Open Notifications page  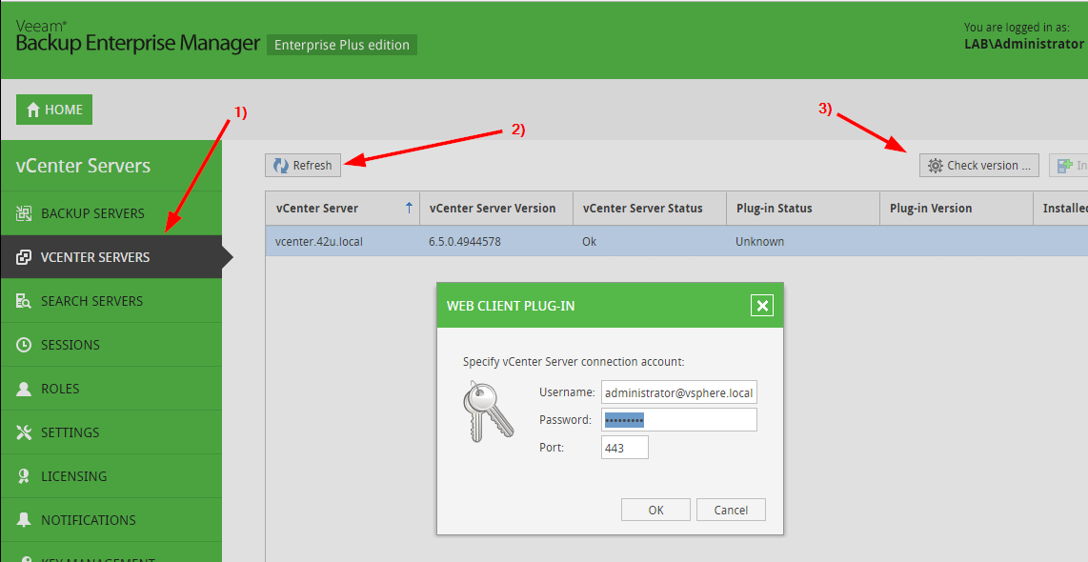click(111, 520)
